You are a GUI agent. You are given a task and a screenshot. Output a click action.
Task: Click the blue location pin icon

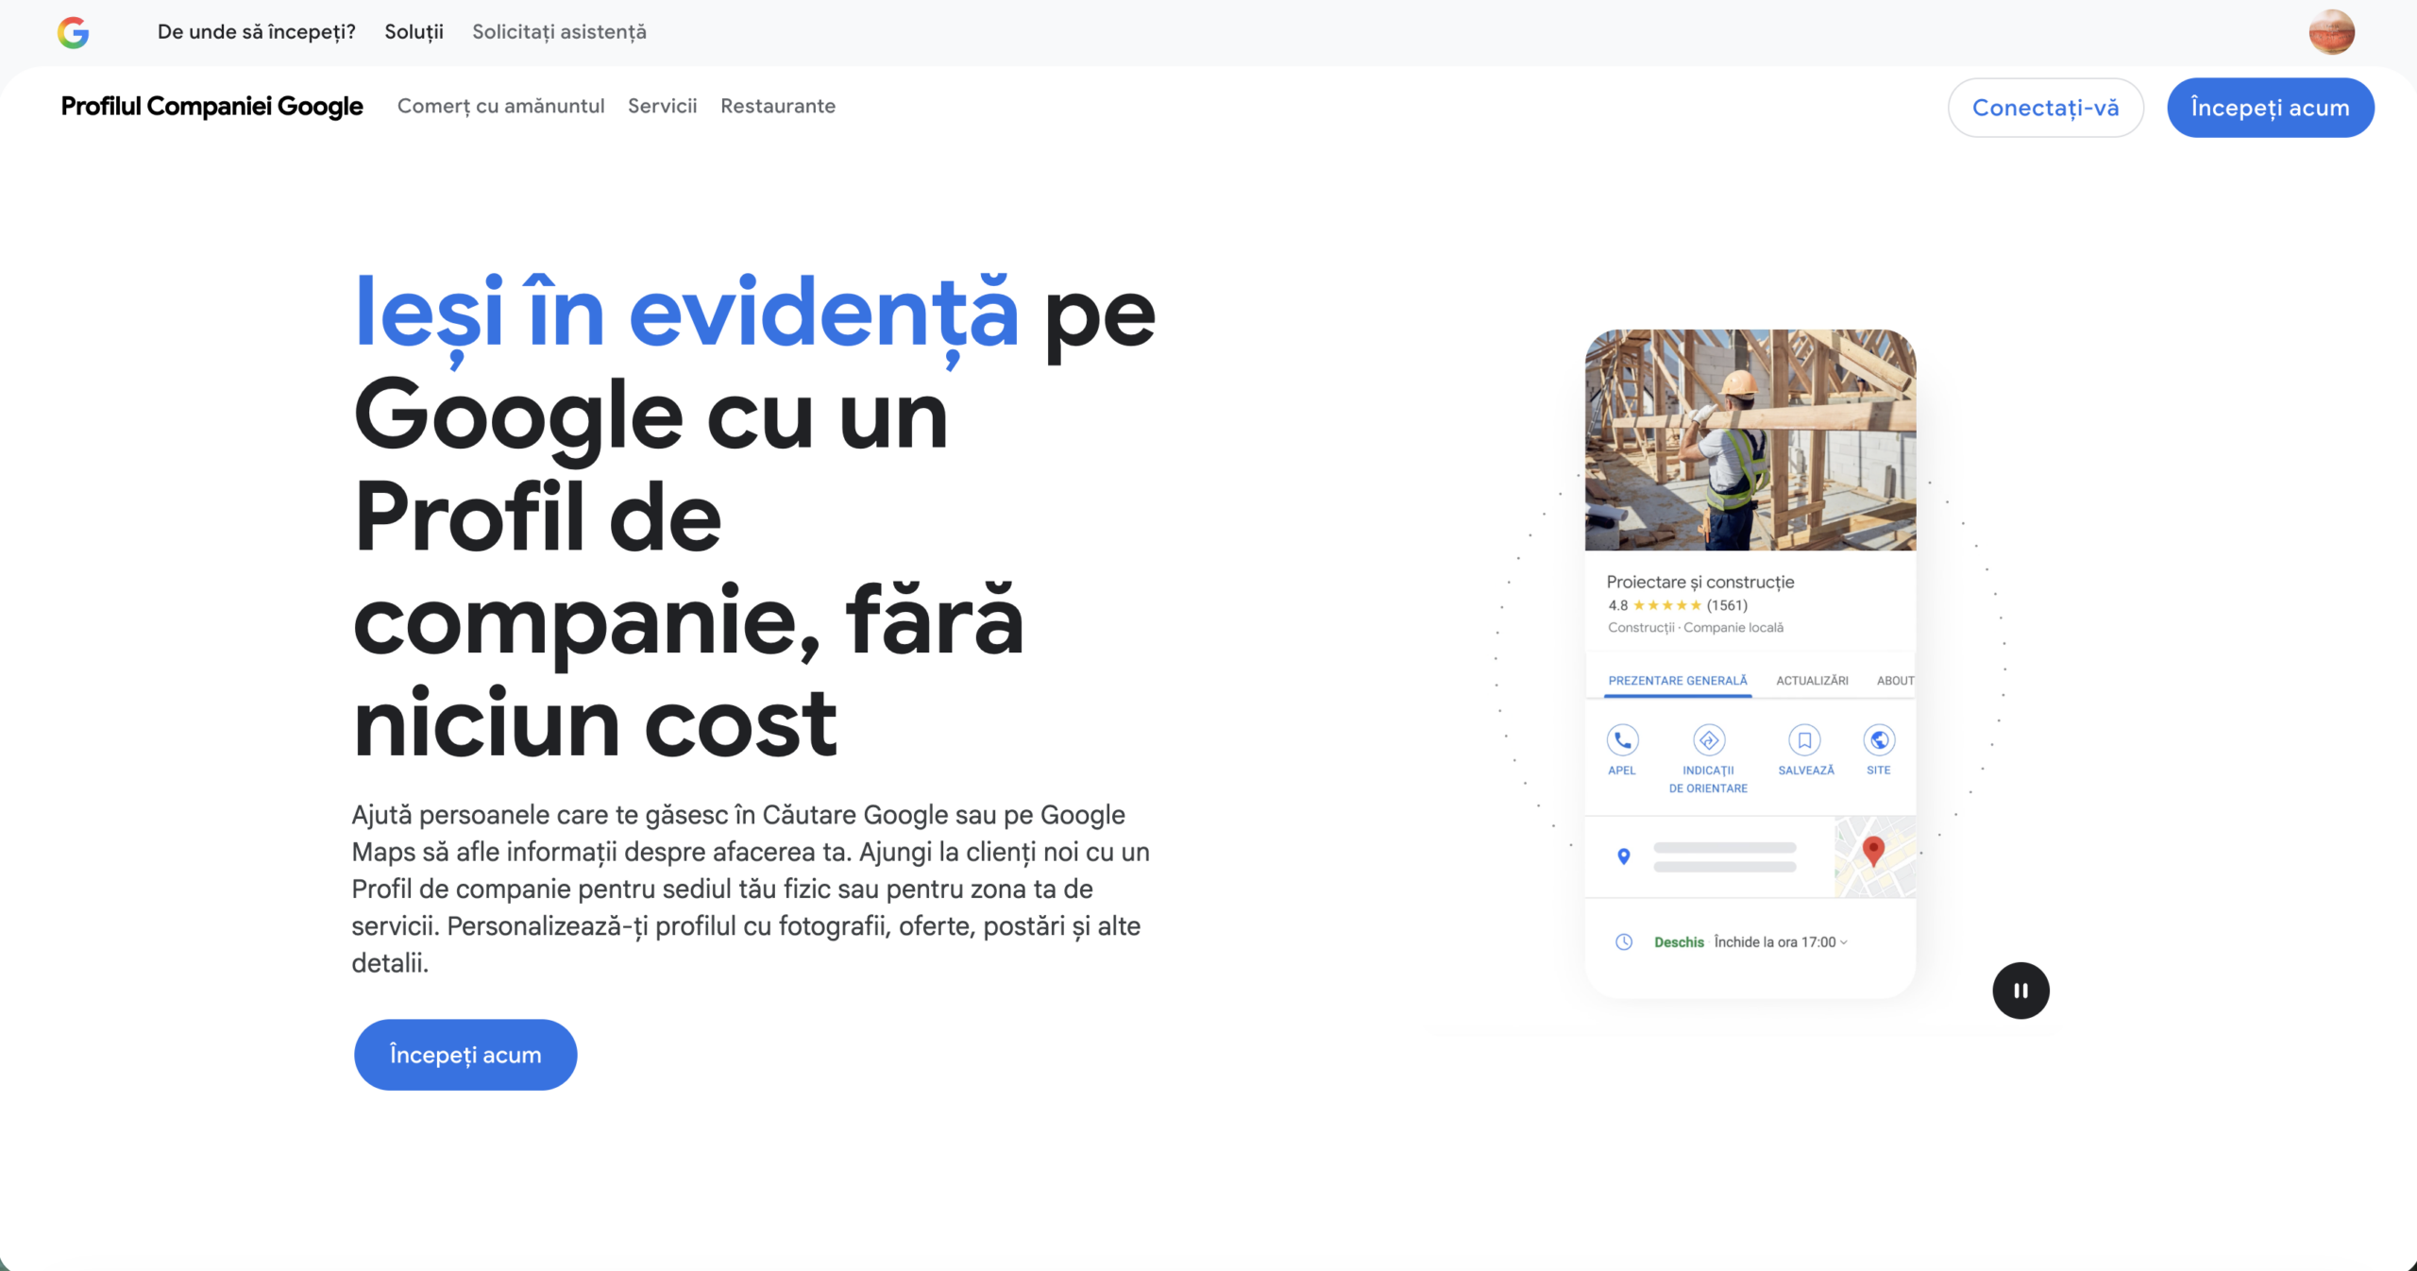(1623, 856)
